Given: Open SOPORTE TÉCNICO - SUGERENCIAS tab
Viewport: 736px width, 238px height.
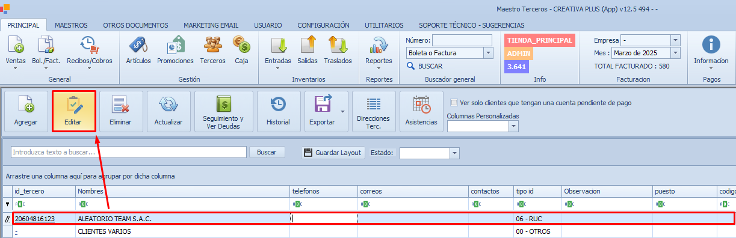Looking at the screenshot, I should pyautogui.click(x=471, y=25).
